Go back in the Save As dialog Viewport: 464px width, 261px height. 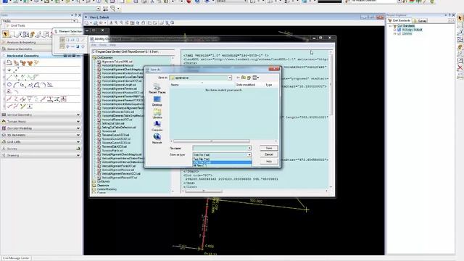(238, 78)
